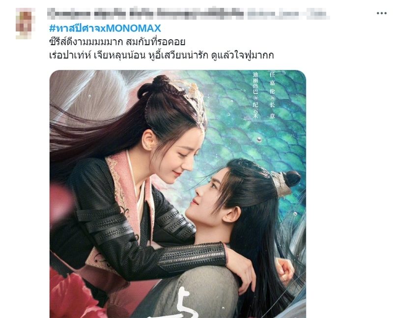Image resolution: width=393 pixels, height=318 pixels.
Task: Click the blurred display name of the author
Action: click(x=145, y=13)
